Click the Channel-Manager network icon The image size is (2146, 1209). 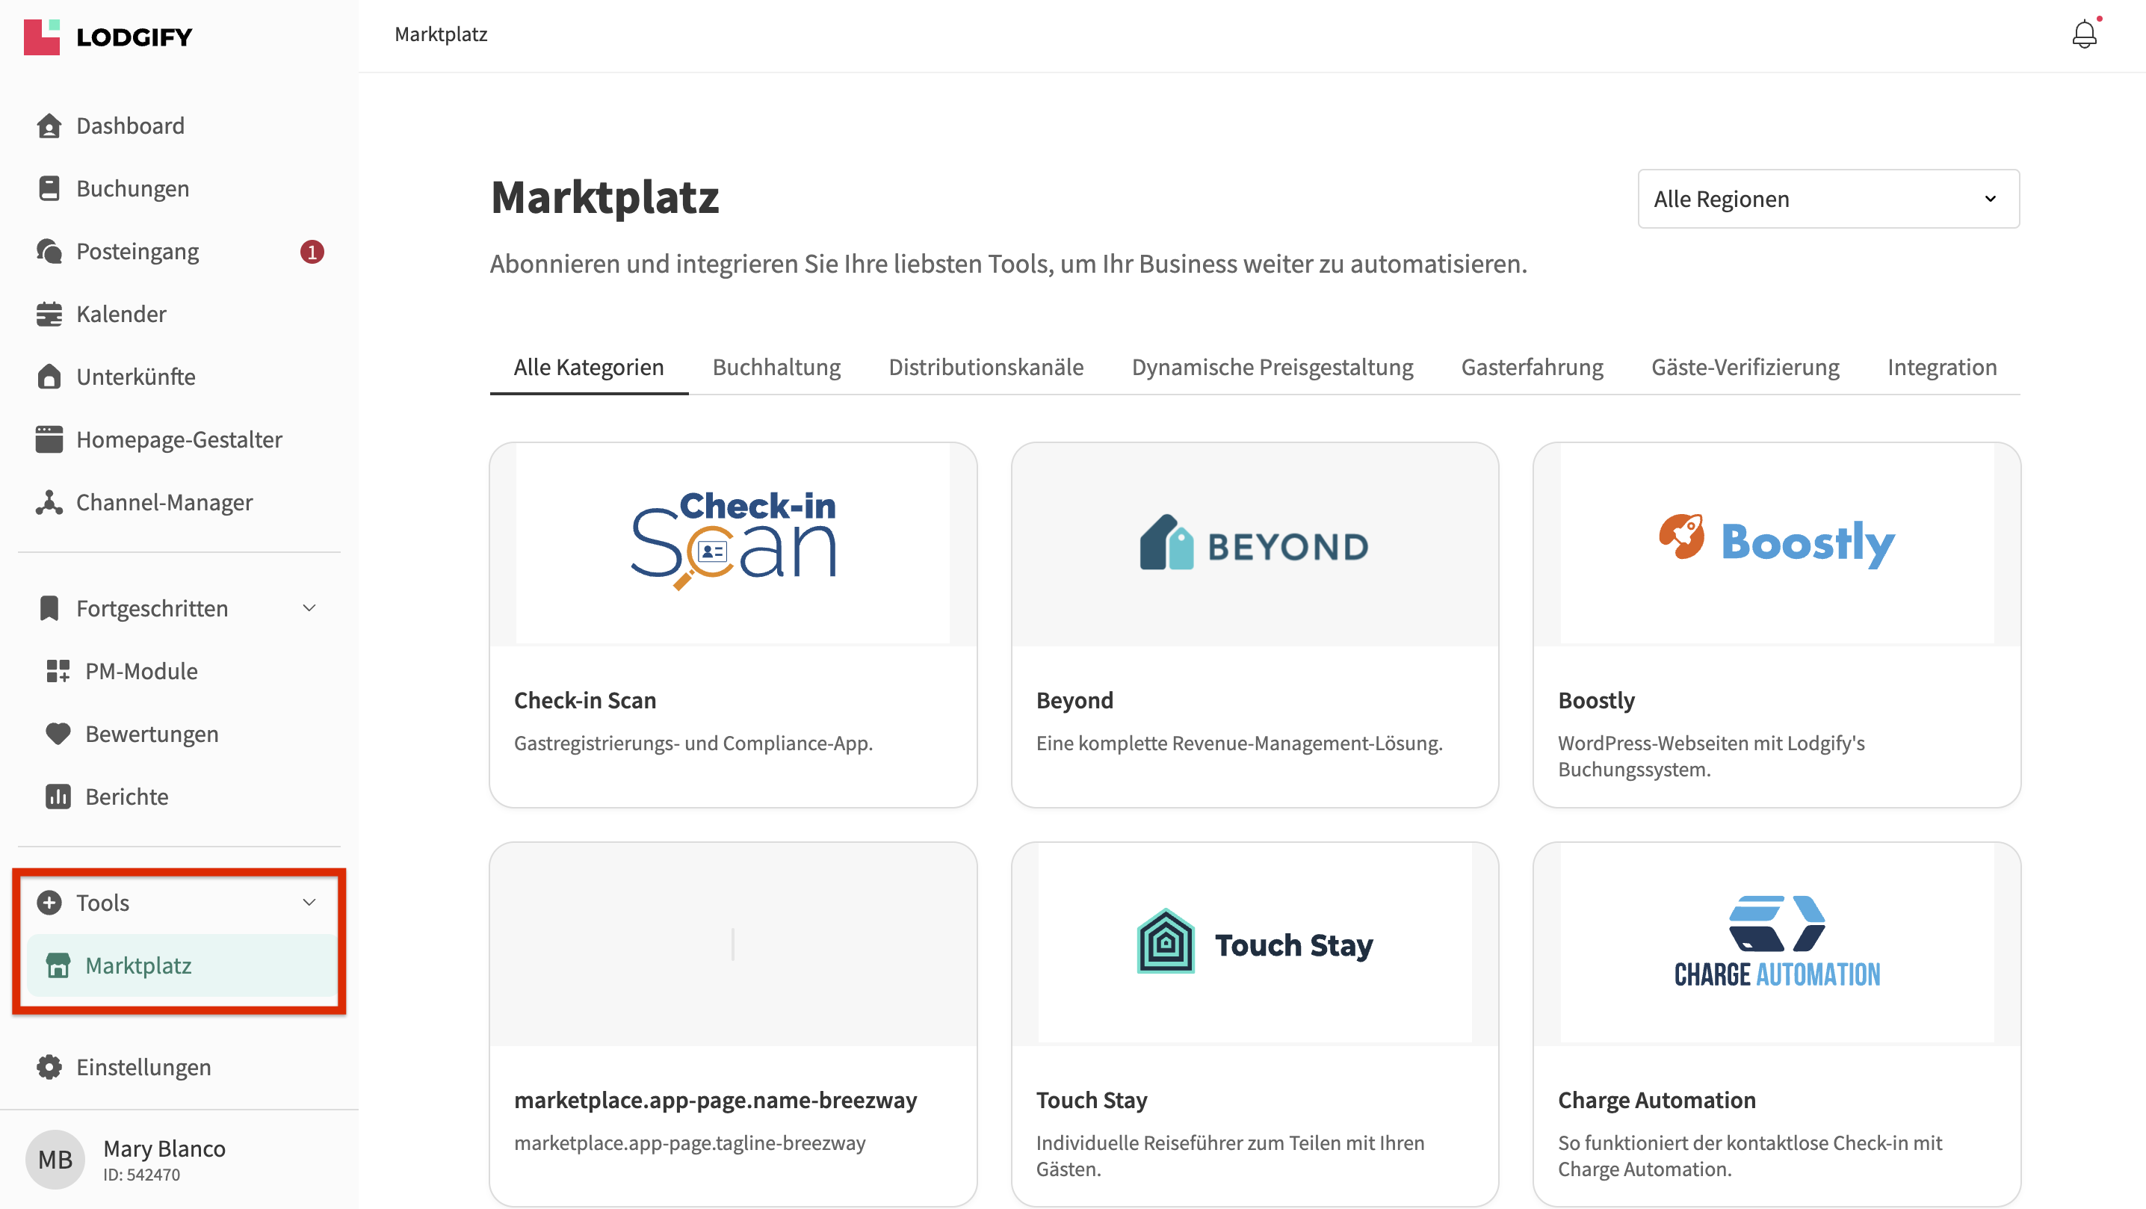[49, 502]
